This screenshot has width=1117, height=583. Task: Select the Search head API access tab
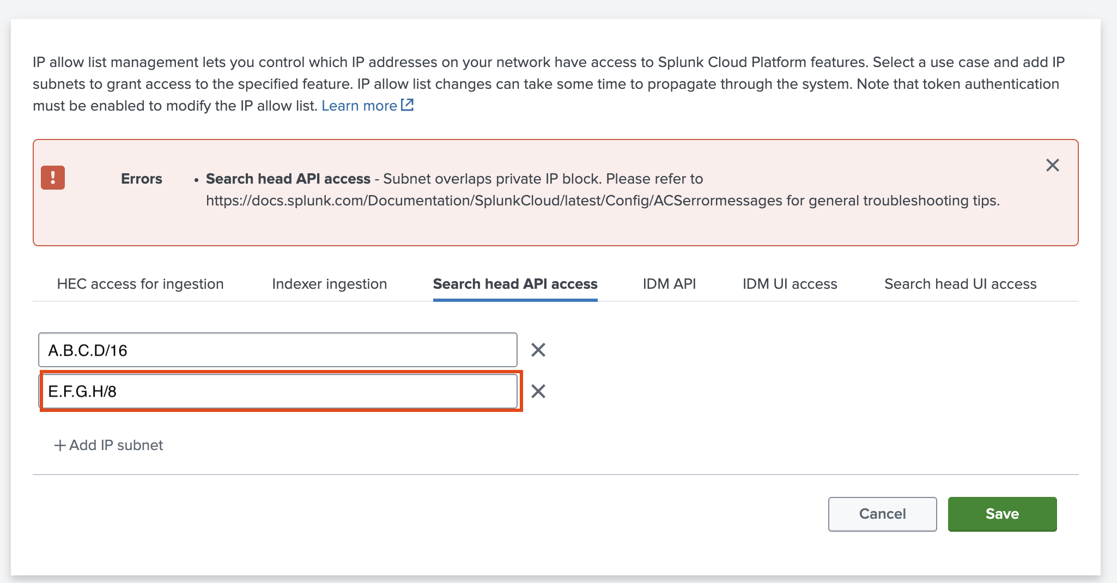click(515, 284)
